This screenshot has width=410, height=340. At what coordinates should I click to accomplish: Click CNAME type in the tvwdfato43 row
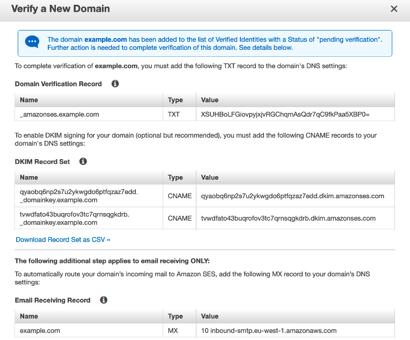pyautogui.click(x=180, y=218)
